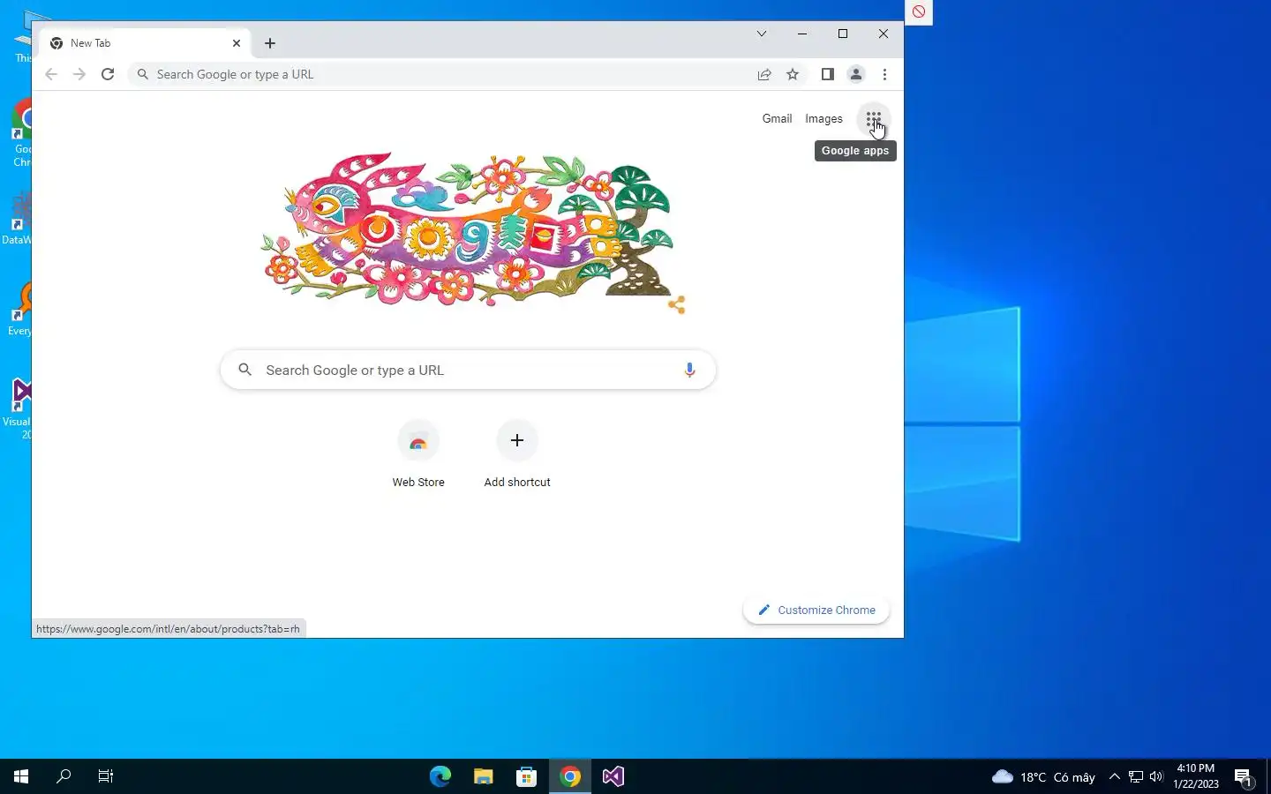Screen dimensions: 1271x794
Task: Minimize the Chrome window
Action: [801, 34]
